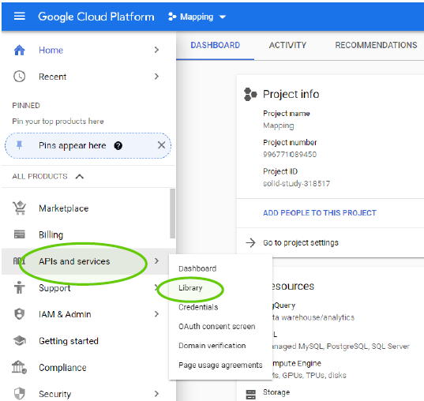424x401 pixels.
Task: Click the Project info heading
Action: [291, 94]
